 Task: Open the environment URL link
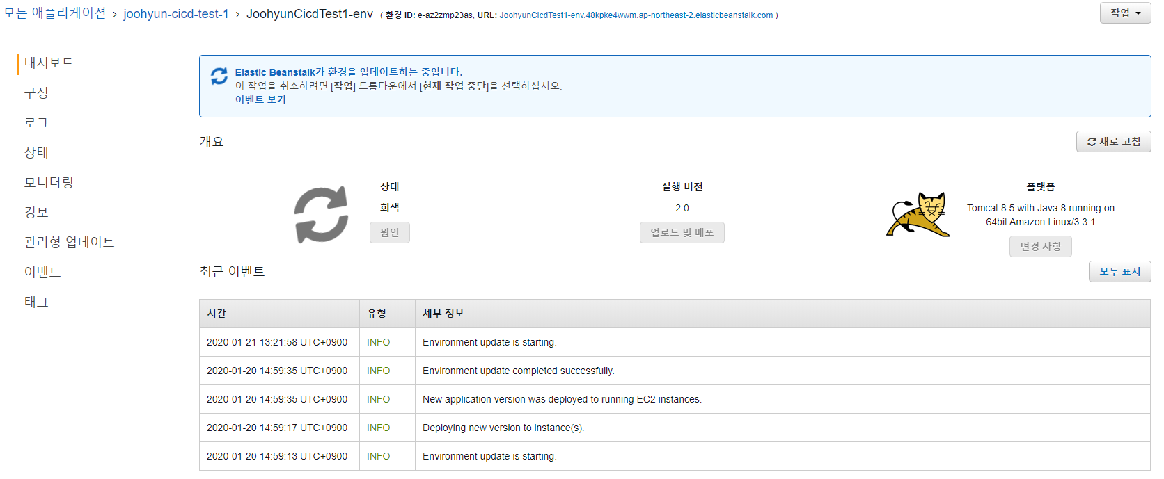(636, 15)
